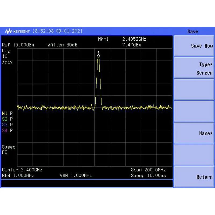Click the 7.47dBm marker amplitude
This screenshot has height=215, width=215.
pyautogui.click(x=131, y=45)
